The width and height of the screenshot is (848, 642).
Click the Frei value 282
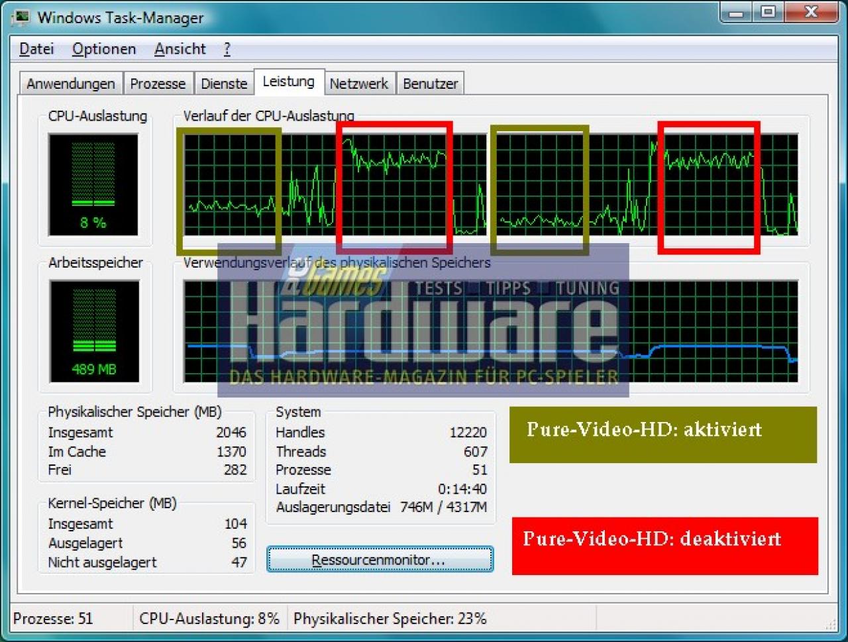pyautogui.click(x=235, y=470)
